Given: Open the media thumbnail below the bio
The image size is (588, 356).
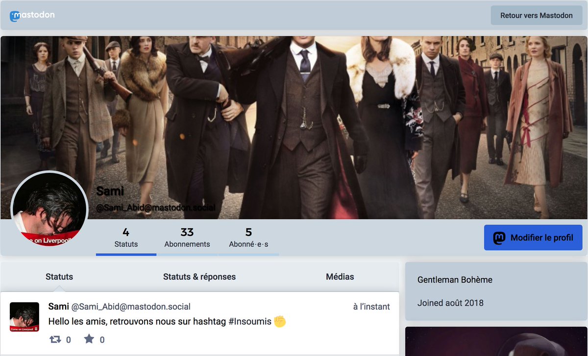Looking at the screenshot, I should point(496,341).
